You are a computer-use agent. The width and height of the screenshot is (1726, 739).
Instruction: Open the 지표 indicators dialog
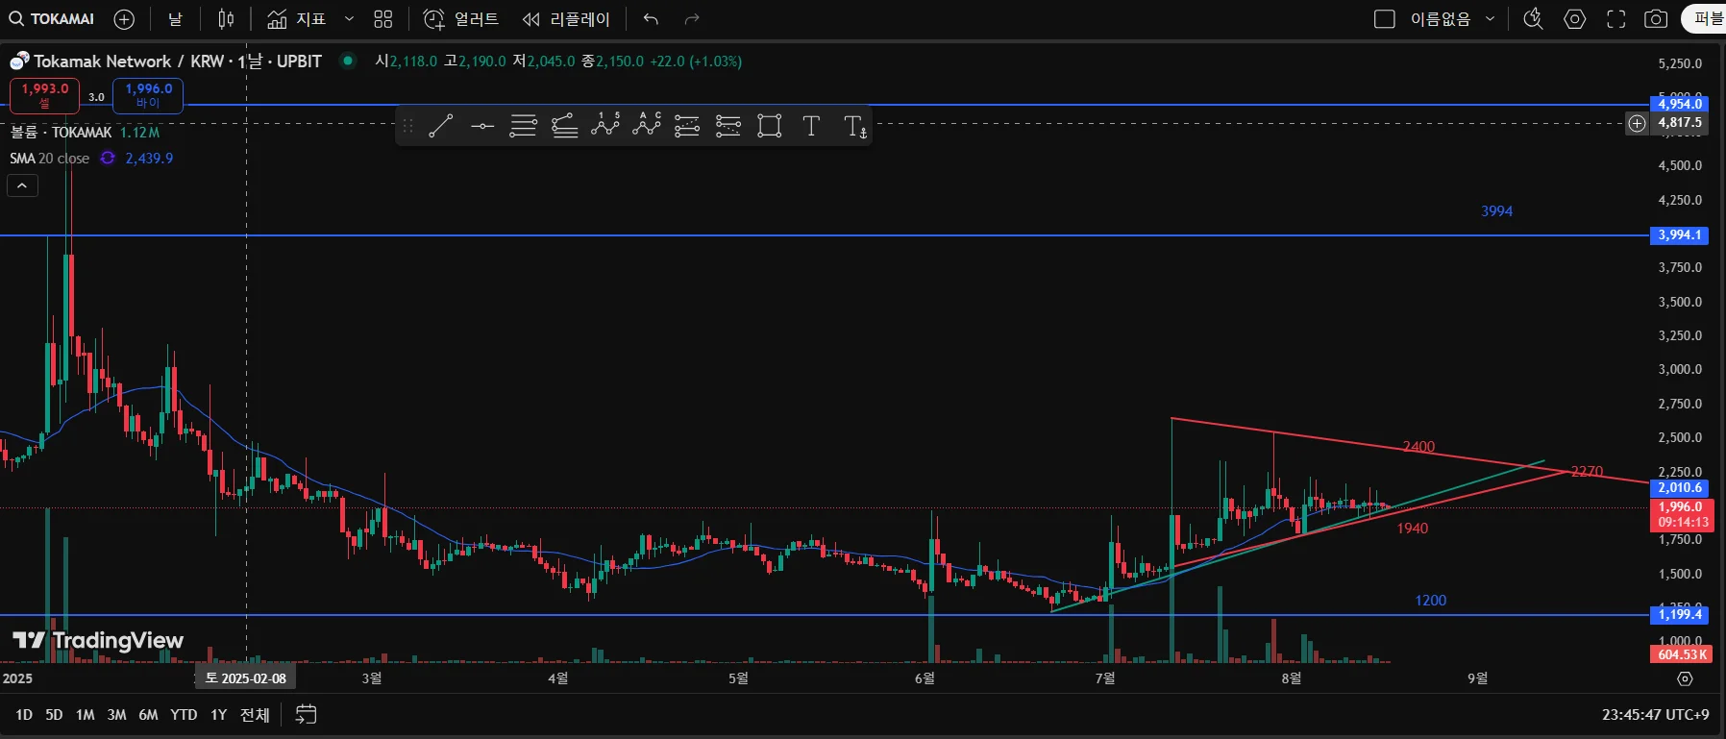coord(297,19)
